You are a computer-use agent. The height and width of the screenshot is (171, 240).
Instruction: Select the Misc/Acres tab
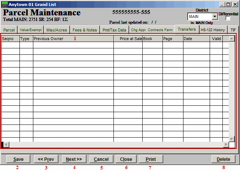click(57, 30)
